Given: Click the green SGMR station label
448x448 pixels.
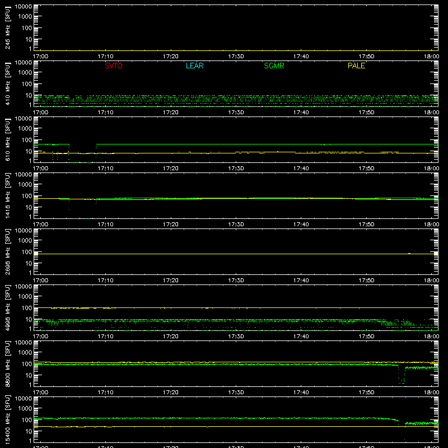Looking at the screenshot, I should click(274, 66).
